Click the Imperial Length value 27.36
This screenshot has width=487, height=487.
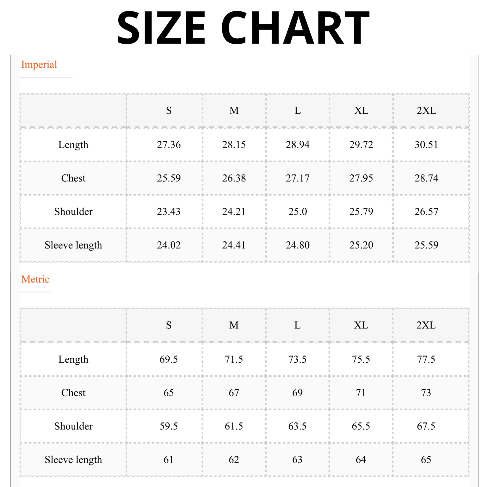(169, 145)
